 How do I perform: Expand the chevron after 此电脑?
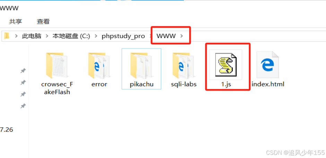pyautogui.click(x=48, y=36)
